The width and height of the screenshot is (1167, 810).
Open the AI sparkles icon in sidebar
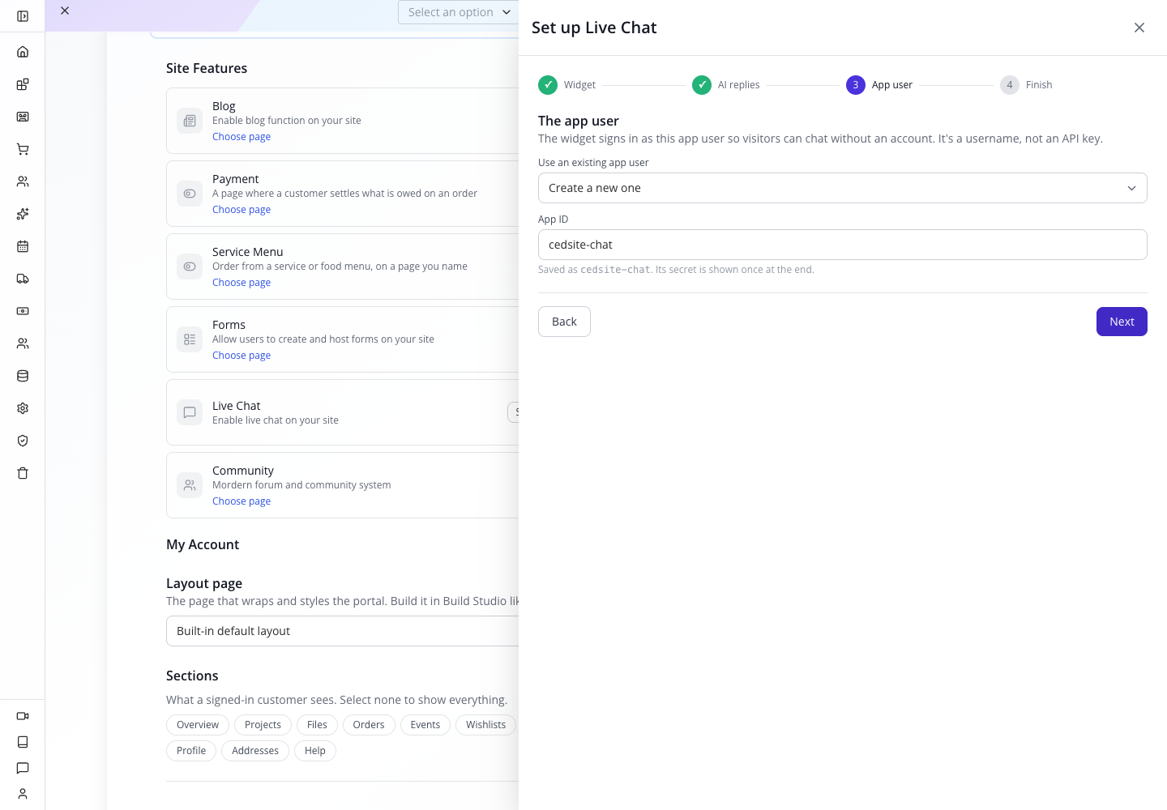tap(23, 214)
